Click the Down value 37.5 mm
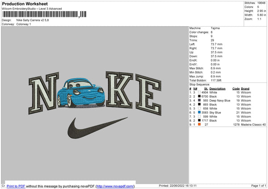 tap(217, 56)
